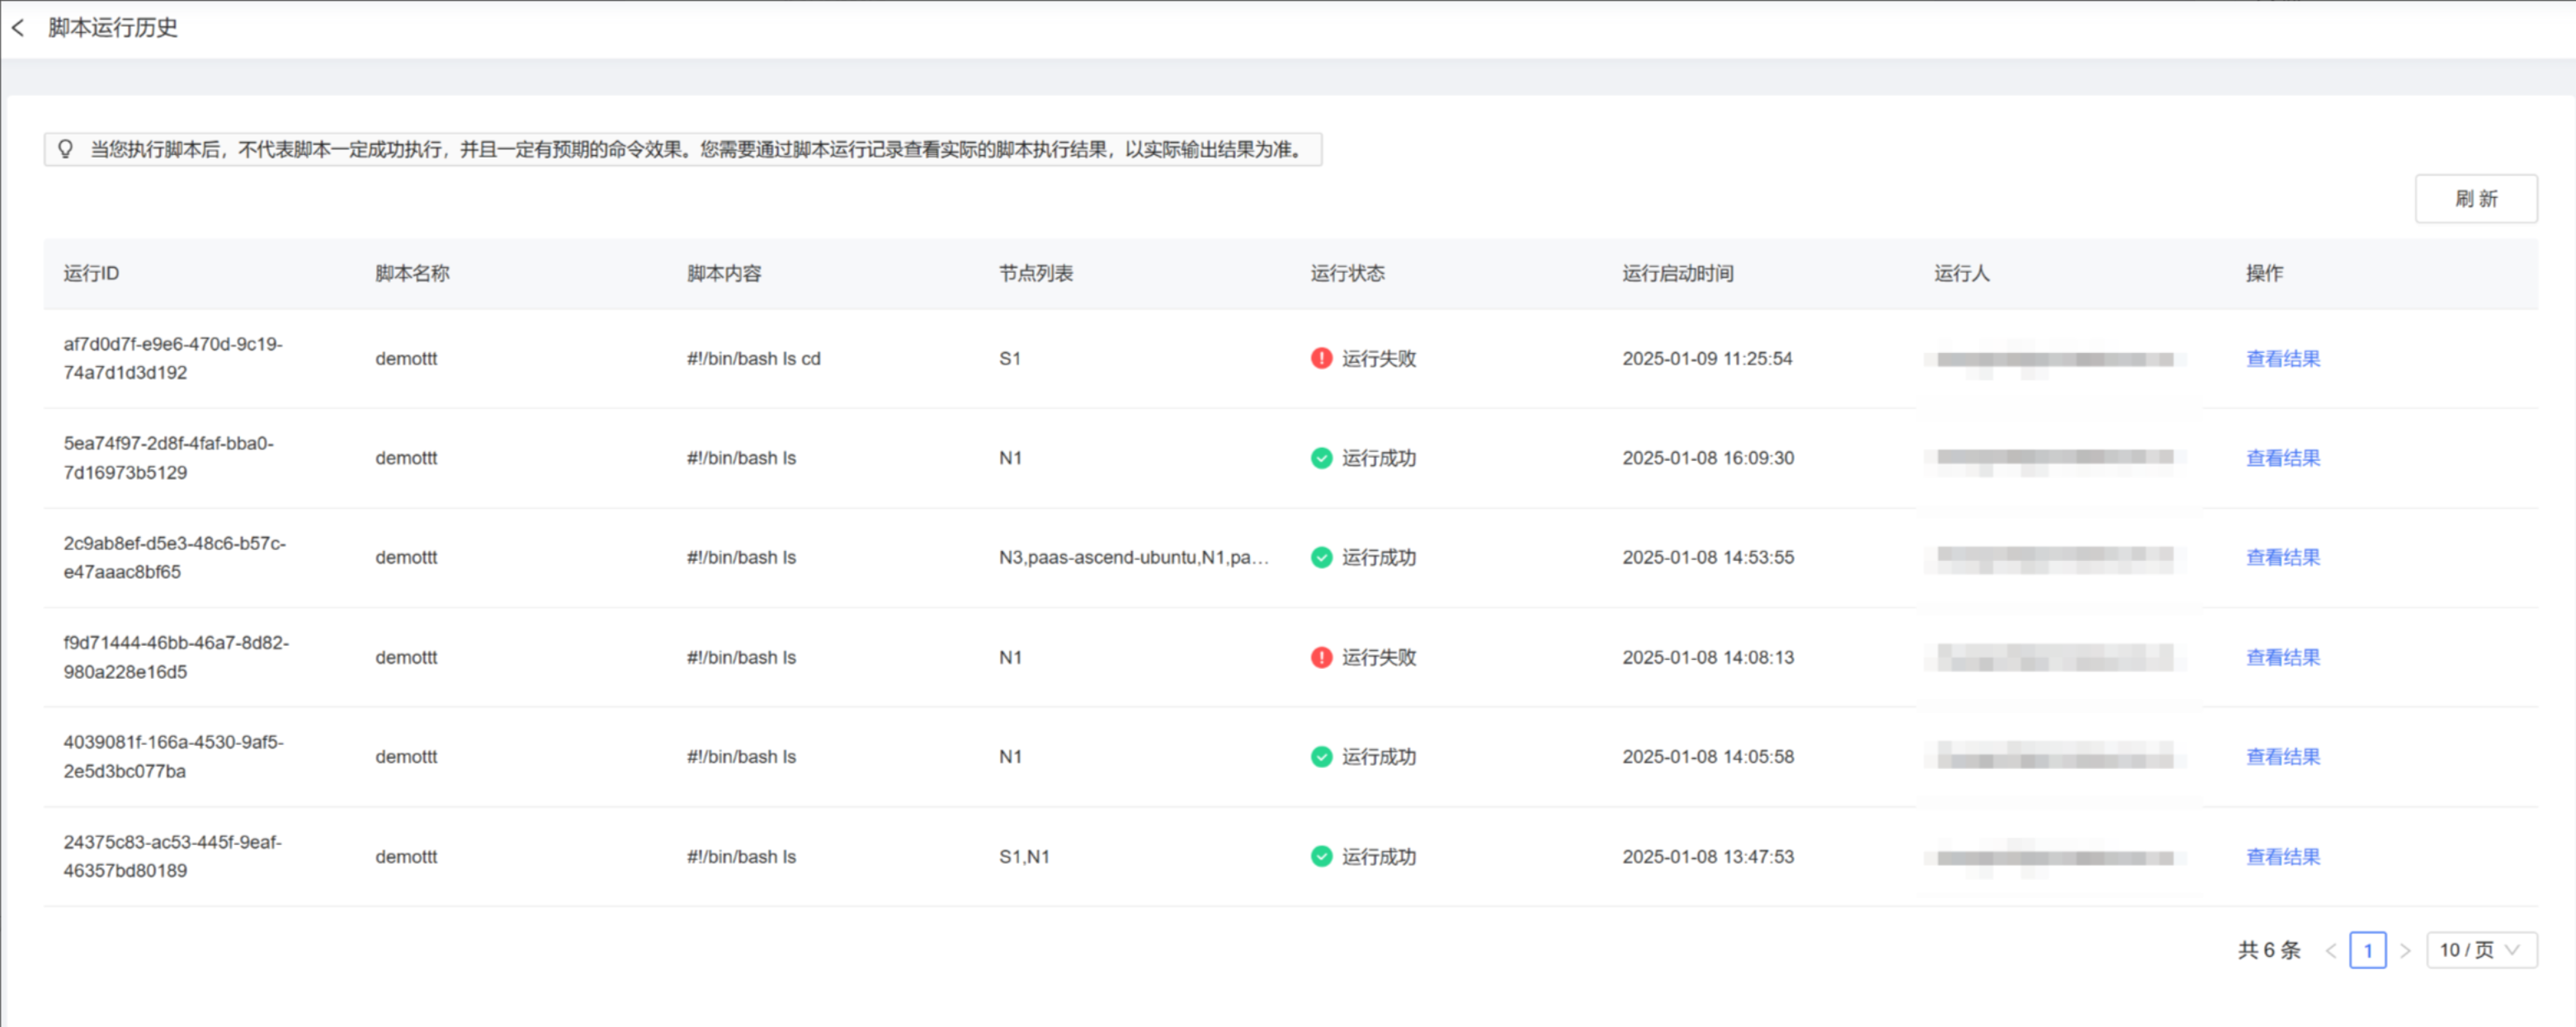Click demottt name in the 11:25:54 row
Image resolution: width=2576 pixels, height=1027 pixels.
406,358
